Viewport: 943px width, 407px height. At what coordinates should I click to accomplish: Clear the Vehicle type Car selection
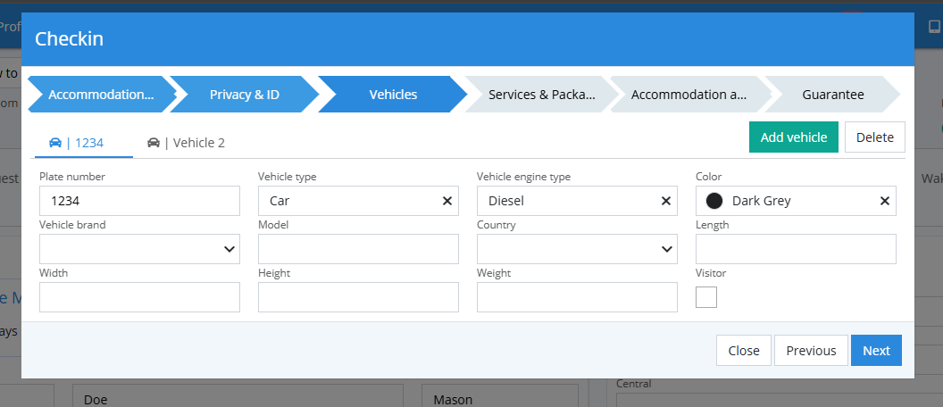[447, 201]
